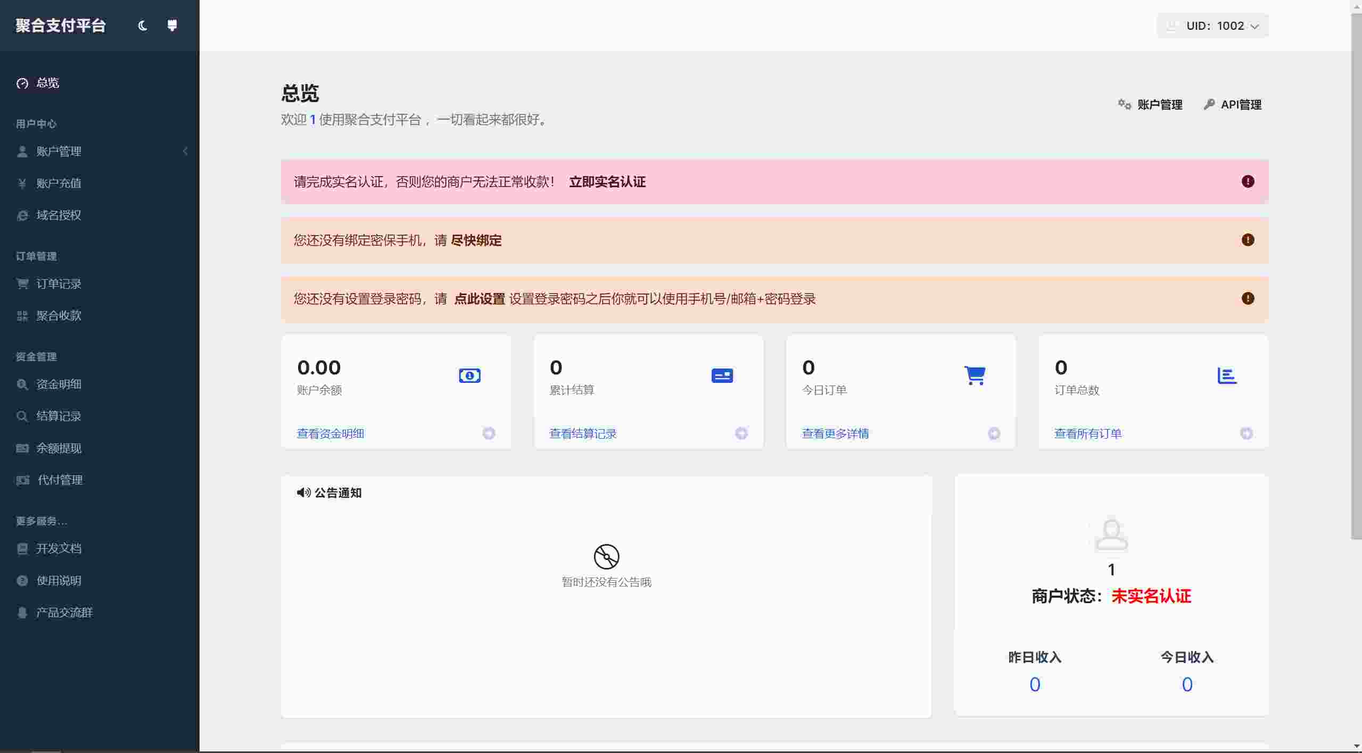Click the 聚合收款 QR code icon
1362x753 pixels.
[22, 316]
